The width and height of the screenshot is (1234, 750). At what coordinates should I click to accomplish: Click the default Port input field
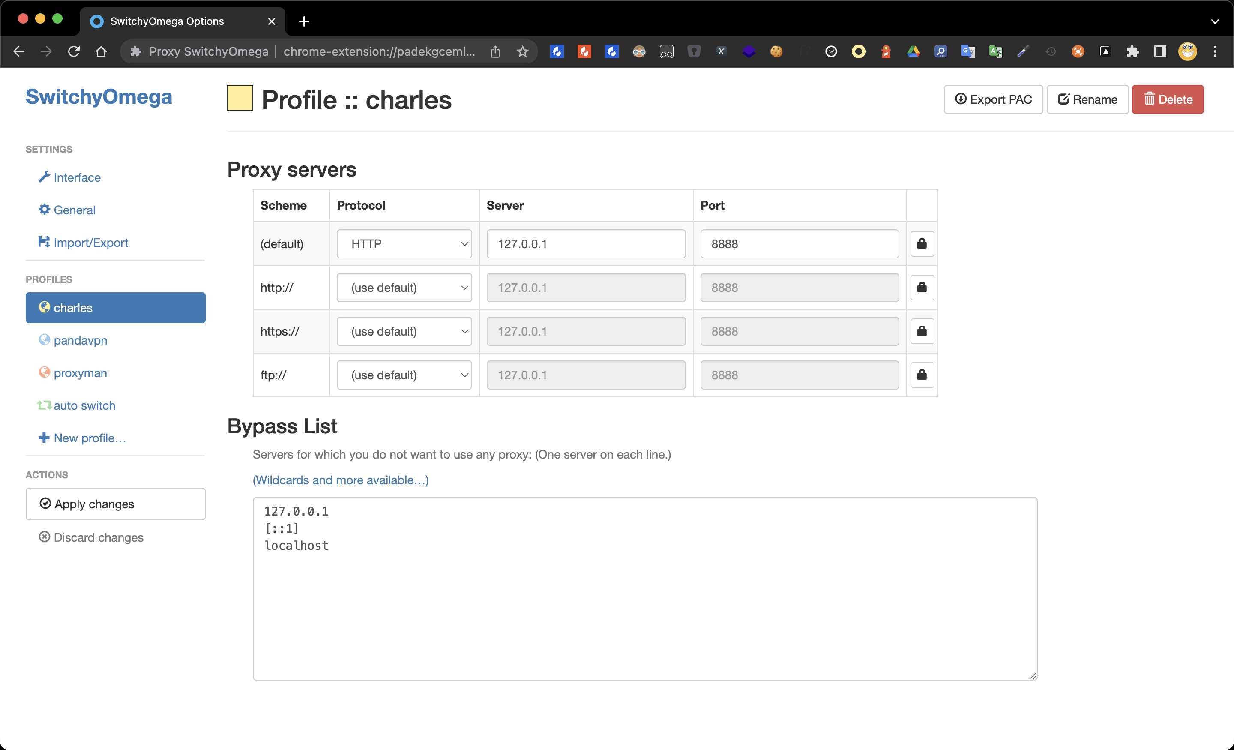[799, 244]
